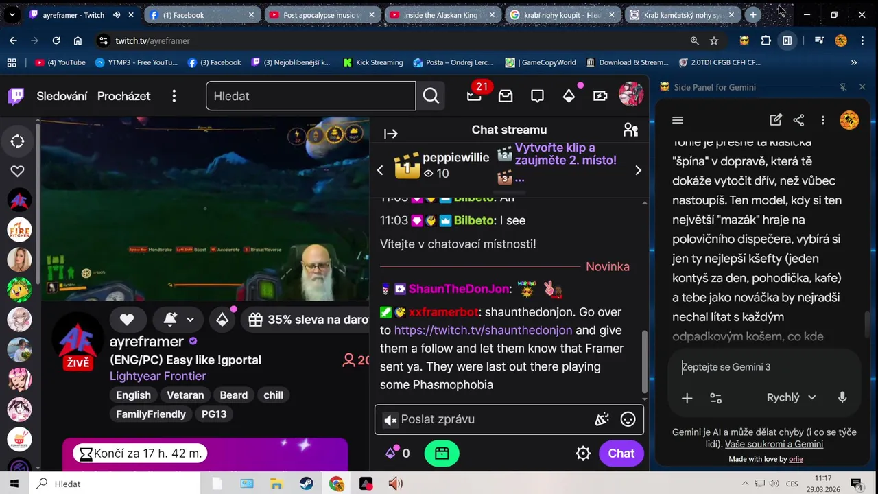Click the Twitch search magnifier button

(x=431, y=96)
